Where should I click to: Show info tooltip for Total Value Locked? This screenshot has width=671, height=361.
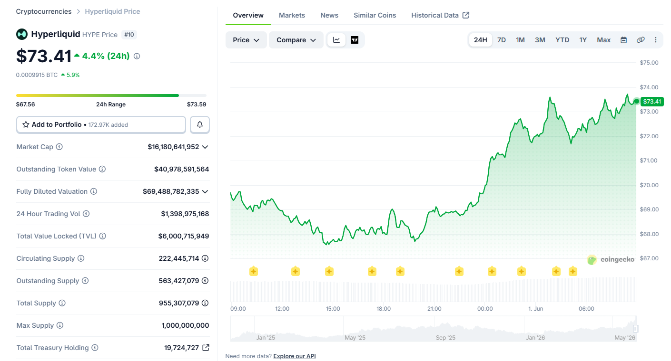pyautogui.click(x=103, y=236)
